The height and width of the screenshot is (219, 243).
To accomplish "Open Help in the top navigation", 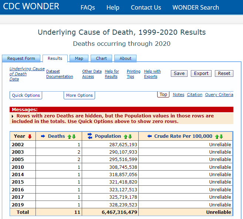I will coord(113,7).
